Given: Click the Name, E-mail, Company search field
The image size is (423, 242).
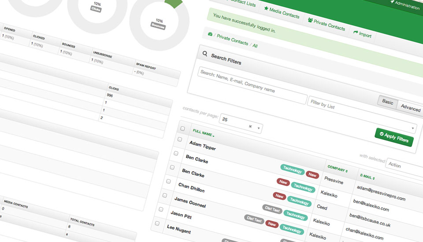Looking at the screenshot, I should 252,85.
